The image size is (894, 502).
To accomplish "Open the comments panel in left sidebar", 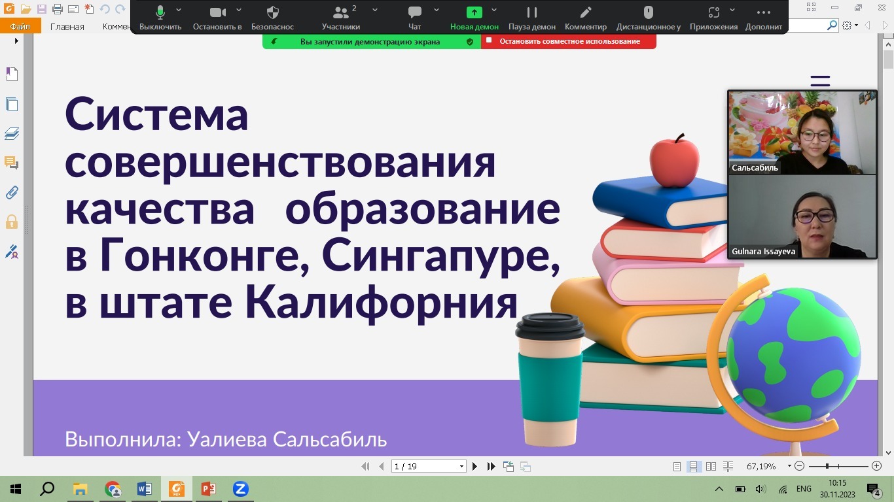I will [11, 163].
